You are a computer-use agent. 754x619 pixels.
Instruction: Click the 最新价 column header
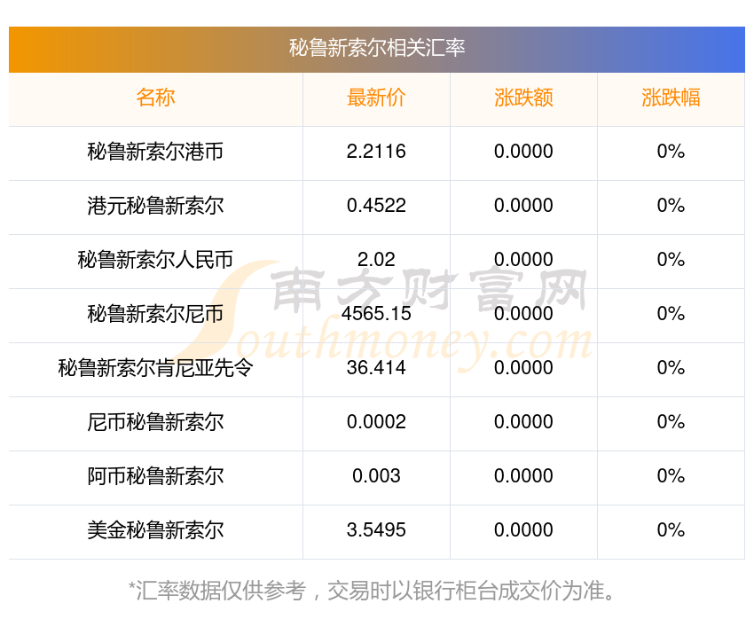[x=376, y=98]
